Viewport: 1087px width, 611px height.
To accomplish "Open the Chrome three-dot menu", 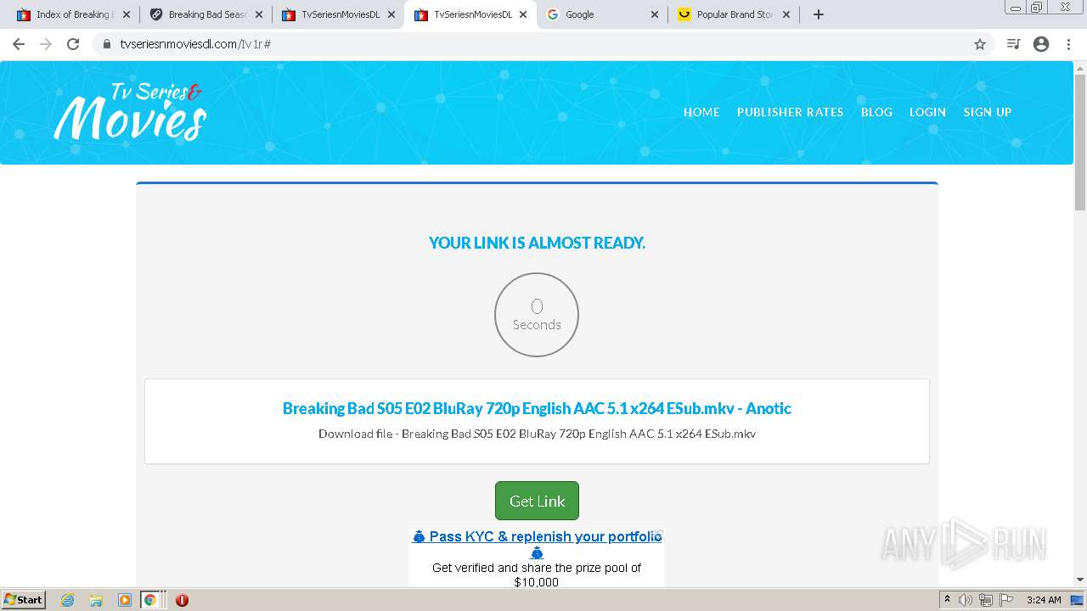I will coord(1068,44).
